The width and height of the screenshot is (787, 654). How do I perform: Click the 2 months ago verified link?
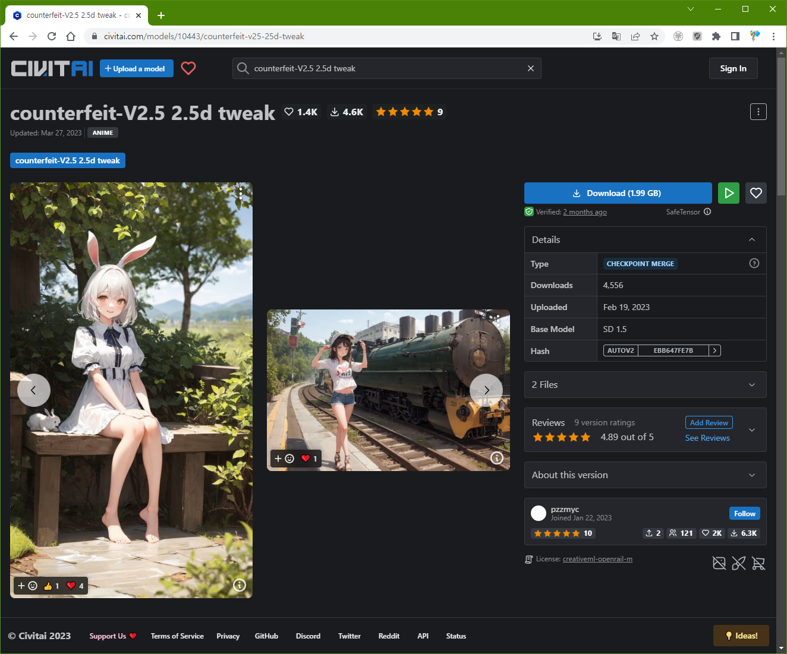[x=585, y=212]
